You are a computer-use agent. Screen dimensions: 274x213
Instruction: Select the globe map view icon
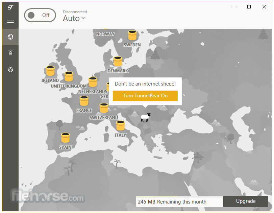coord(10,37)
